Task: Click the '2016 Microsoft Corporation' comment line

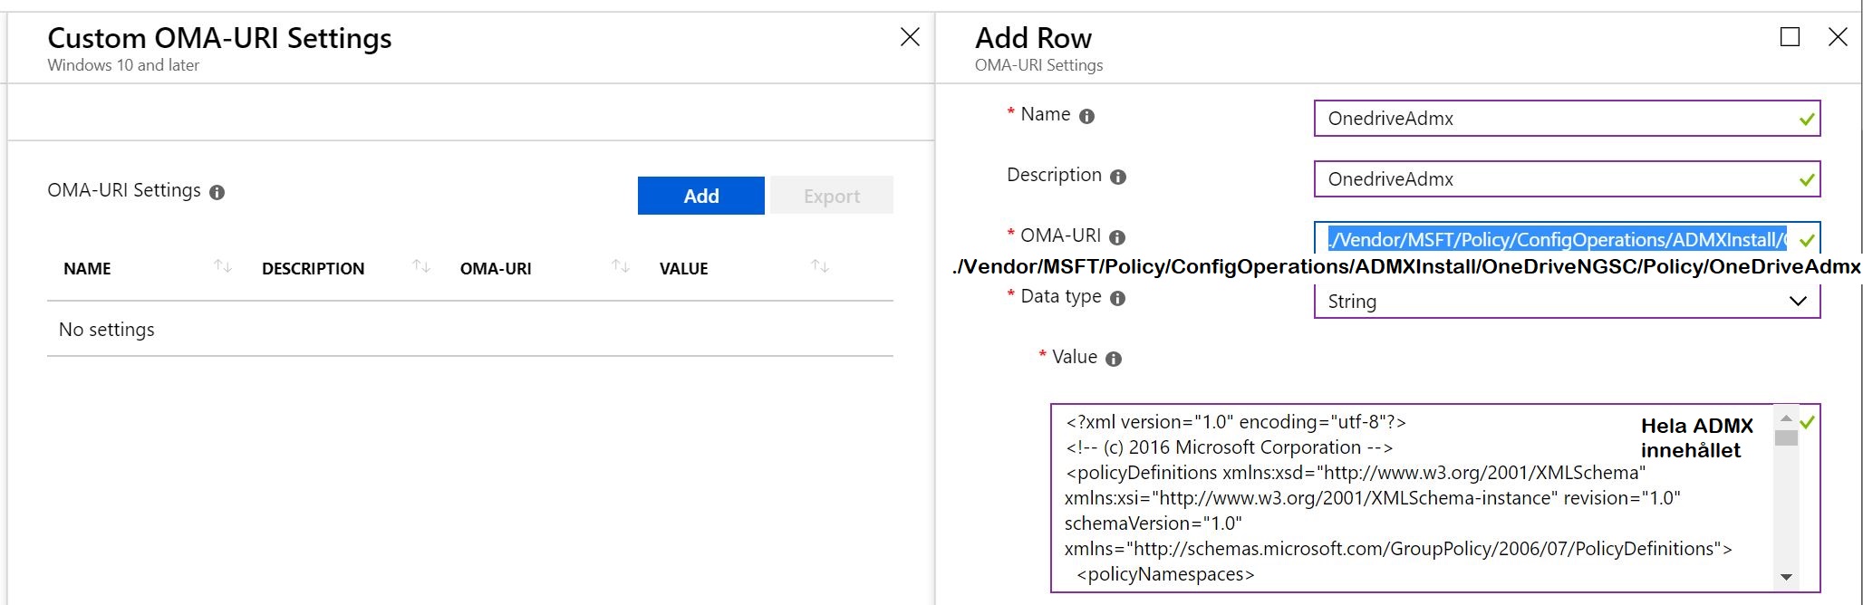Action: pyautogui.click(x=1229, y=447)
